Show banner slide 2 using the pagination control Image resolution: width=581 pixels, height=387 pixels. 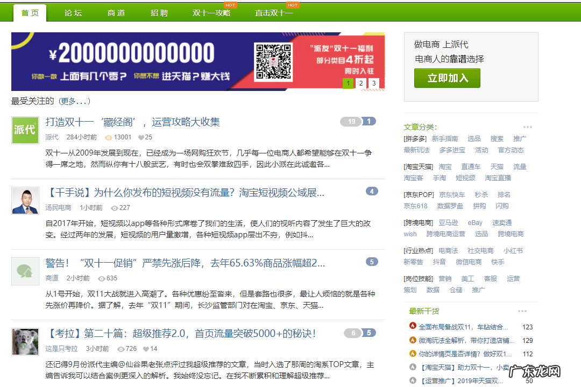click(x=360, y=83)
